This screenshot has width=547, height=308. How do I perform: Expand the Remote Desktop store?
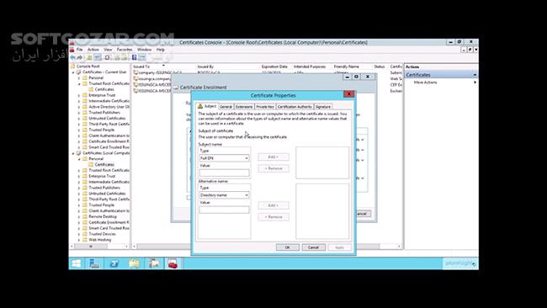click(x=79, y=216)
